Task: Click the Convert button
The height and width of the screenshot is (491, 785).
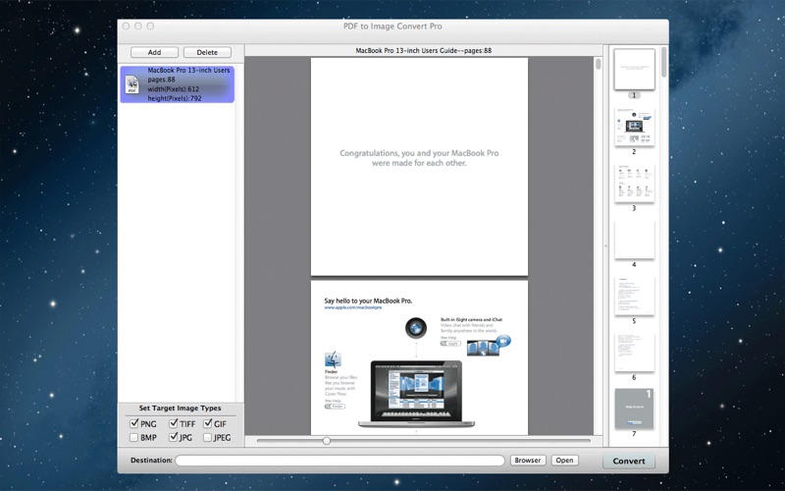Action: pos(629,461)
